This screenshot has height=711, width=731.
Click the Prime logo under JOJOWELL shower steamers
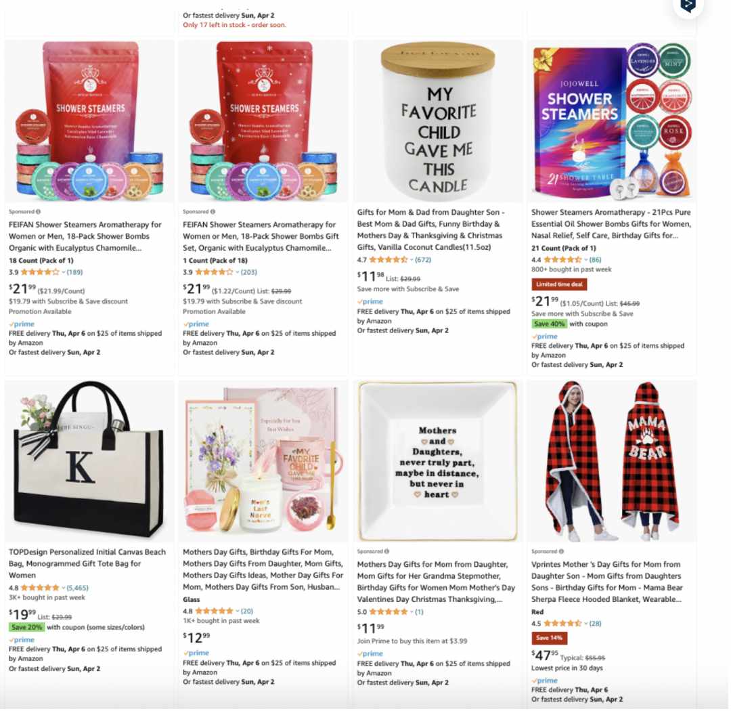tap(544, 337)
